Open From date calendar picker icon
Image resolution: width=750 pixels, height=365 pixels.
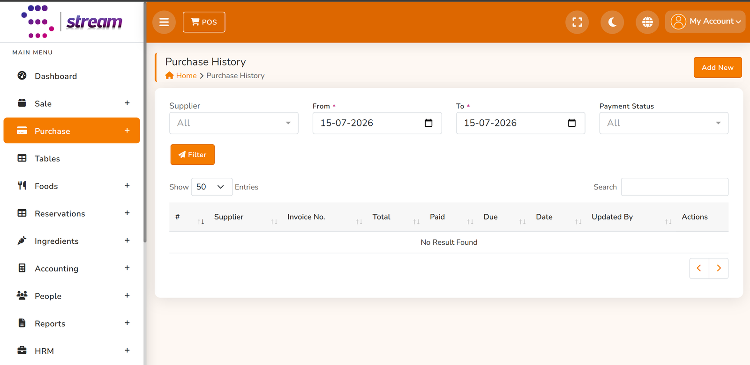point(428,123)
